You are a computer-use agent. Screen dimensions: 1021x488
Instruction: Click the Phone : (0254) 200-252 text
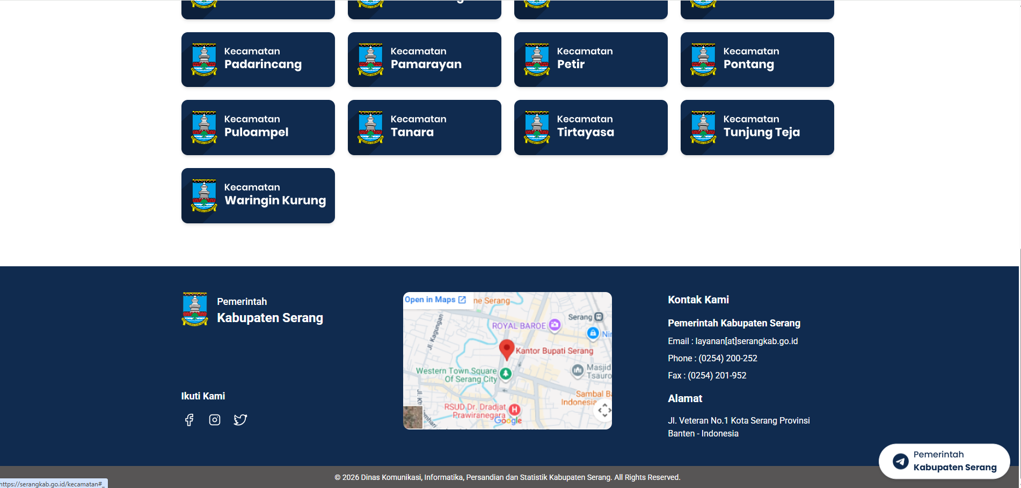(x=712, y=358)
